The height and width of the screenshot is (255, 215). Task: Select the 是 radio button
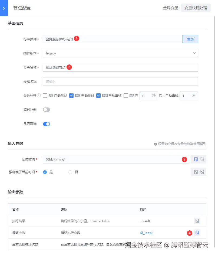[45, 172]
